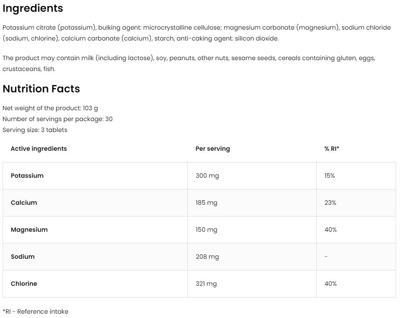The image size is (400, 318).
Task: Click the 185 mg calcium value
Action: click(x=207, y=203)
